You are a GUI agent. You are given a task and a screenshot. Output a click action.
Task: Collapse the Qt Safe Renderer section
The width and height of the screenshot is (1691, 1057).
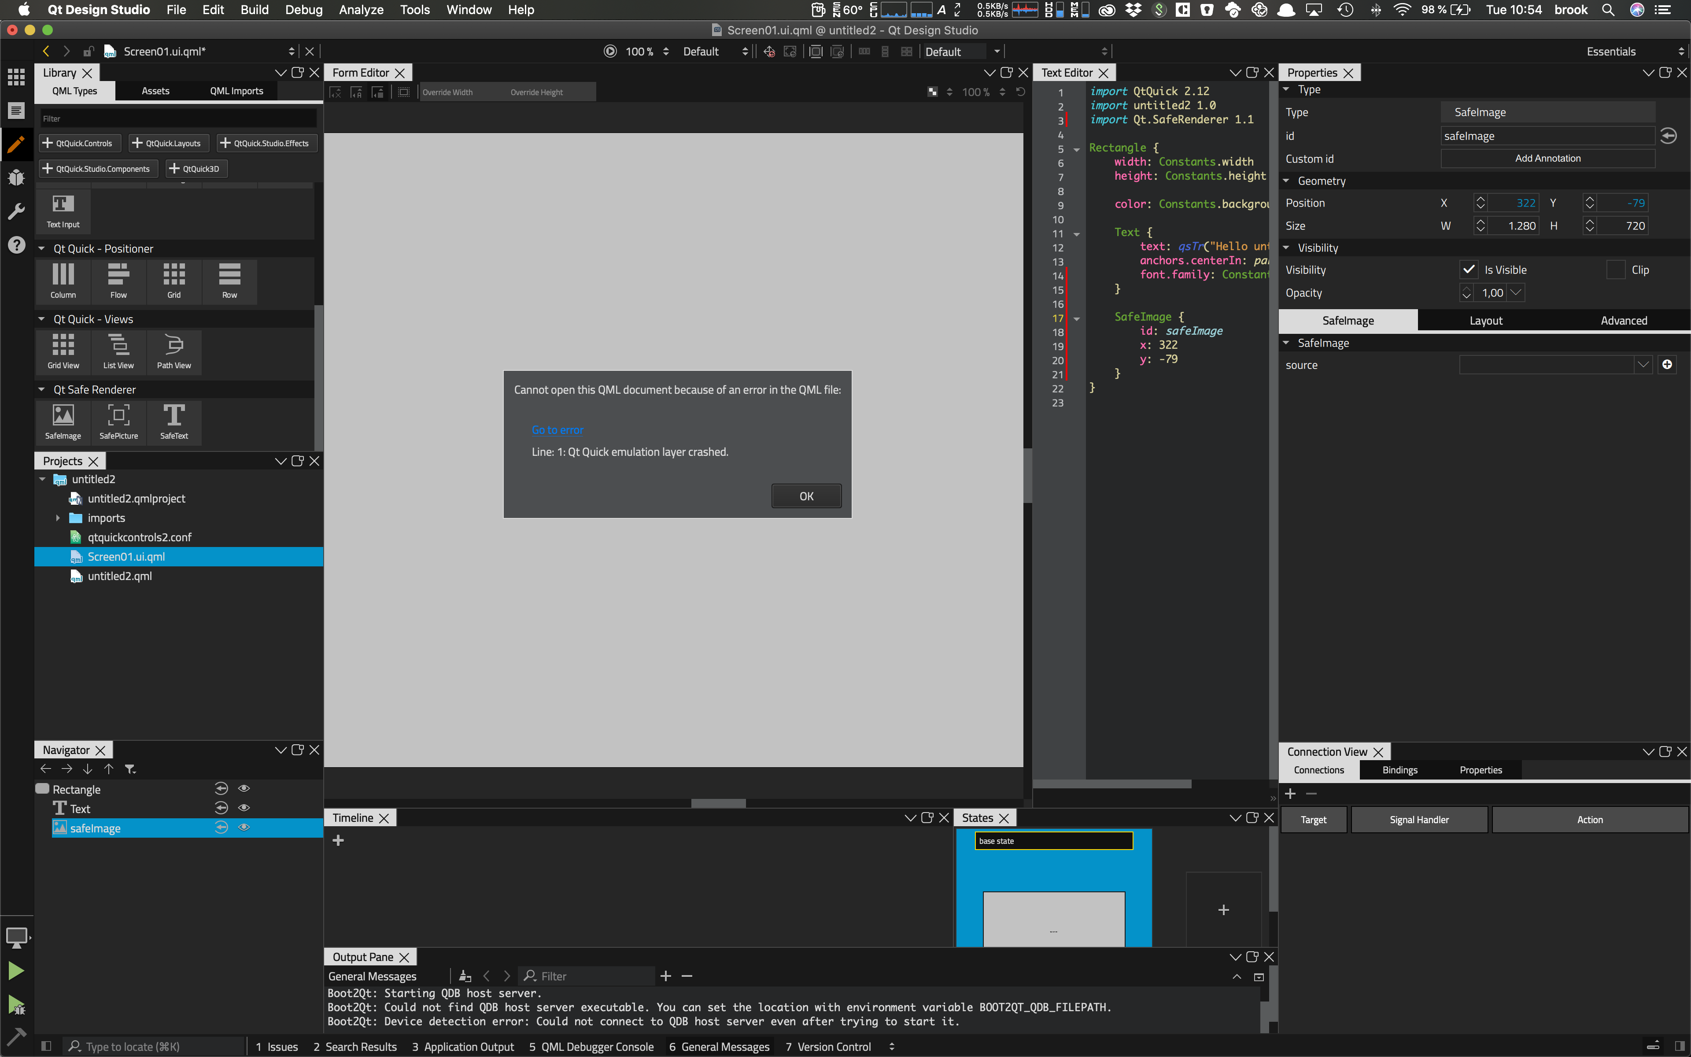point(41,389)
